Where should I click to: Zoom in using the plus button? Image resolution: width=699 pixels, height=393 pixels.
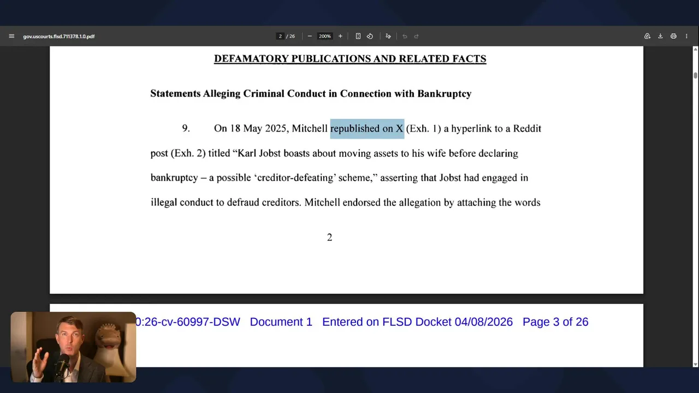340,36
